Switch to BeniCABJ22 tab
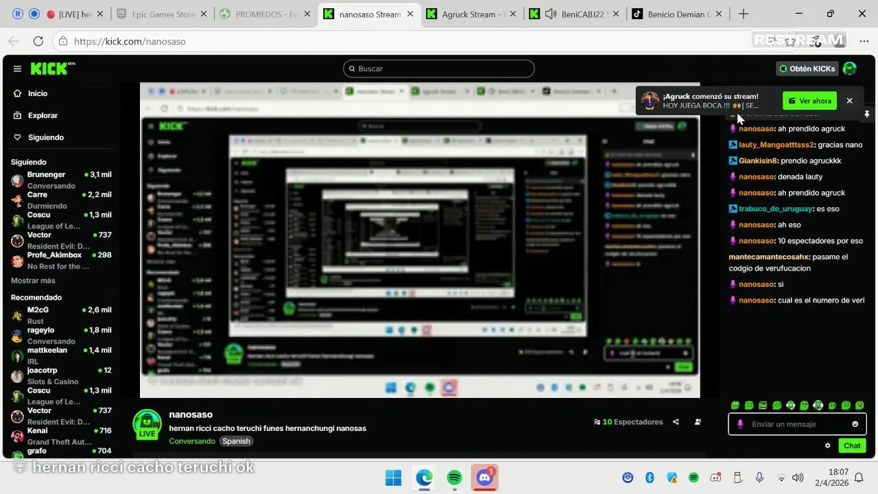The width and height of the screenshot is (878, 494). tap(575, 14)
